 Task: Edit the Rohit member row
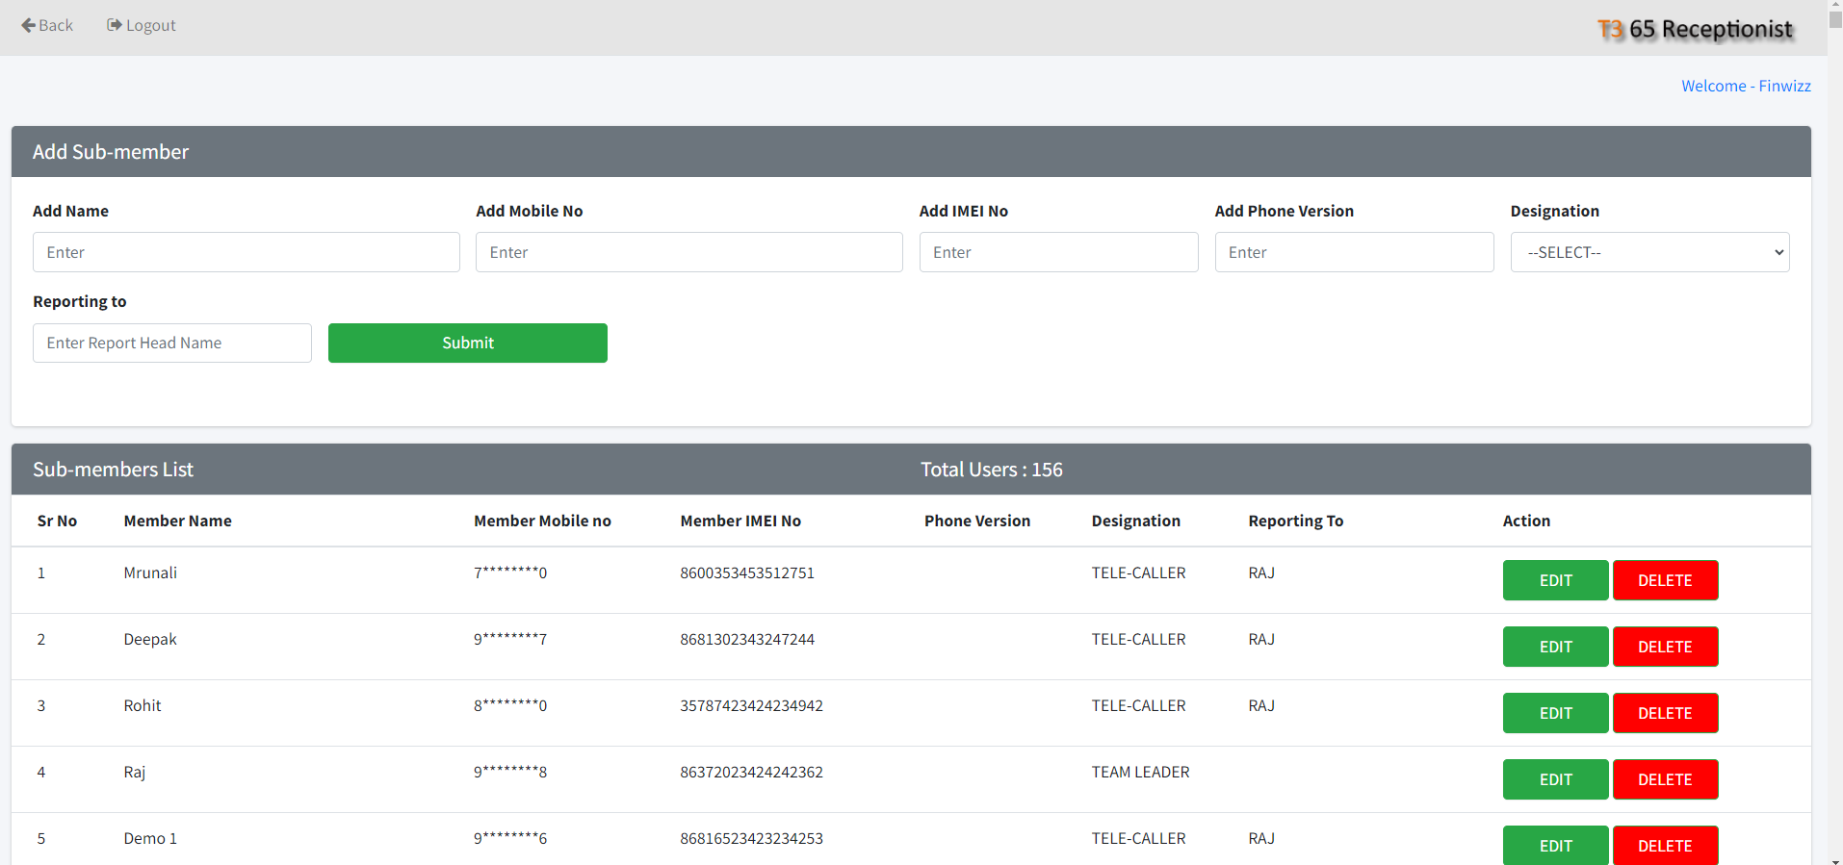point(1555,713)
